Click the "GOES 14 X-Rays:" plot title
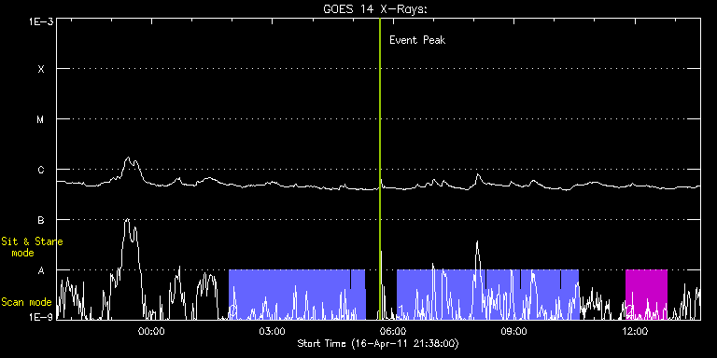Image resolution: width=717 pixels, height=358 pixels. [x=375, y=9]
